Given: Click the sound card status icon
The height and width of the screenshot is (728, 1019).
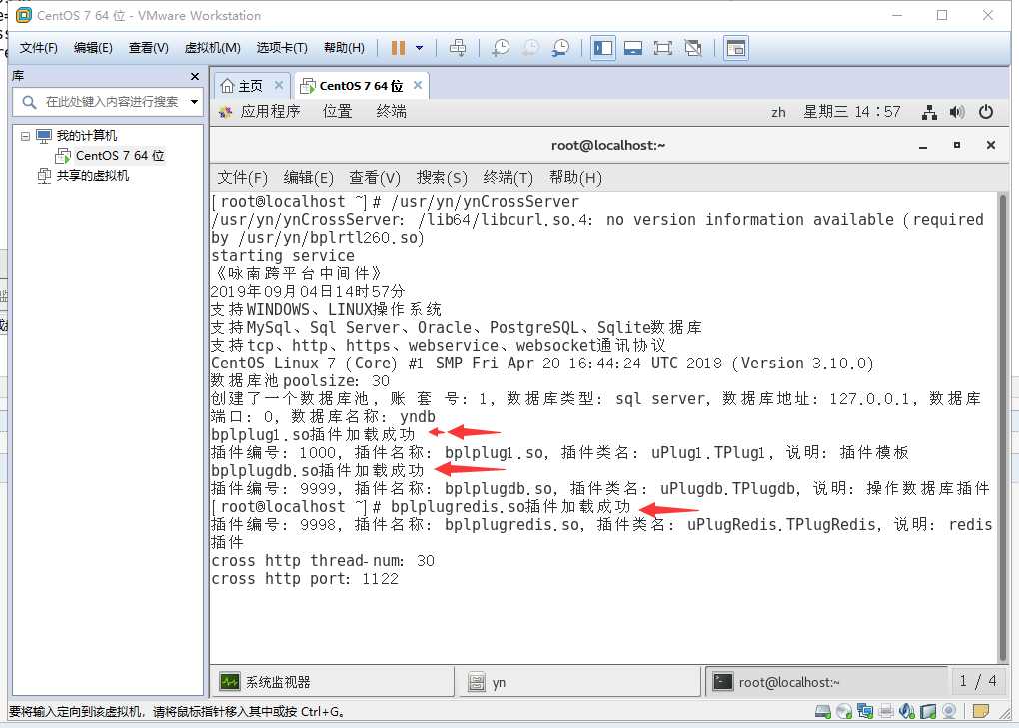Looking at the screenshot, I should point(906,712).
